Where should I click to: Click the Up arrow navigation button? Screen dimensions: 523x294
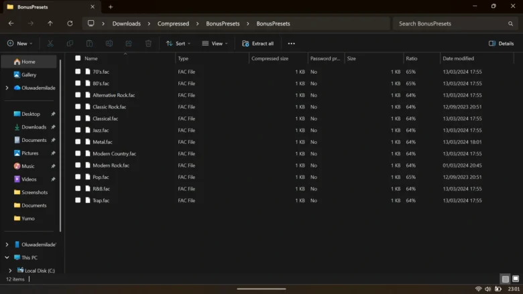click(50, 23)
